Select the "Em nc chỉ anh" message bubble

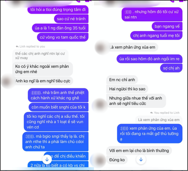(122, 80)
